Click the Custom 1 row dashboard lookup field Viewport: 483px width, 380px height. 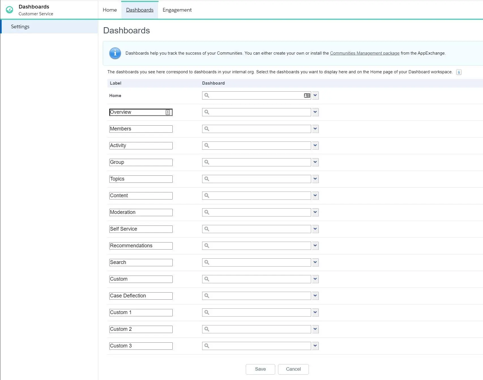point(257,312)
